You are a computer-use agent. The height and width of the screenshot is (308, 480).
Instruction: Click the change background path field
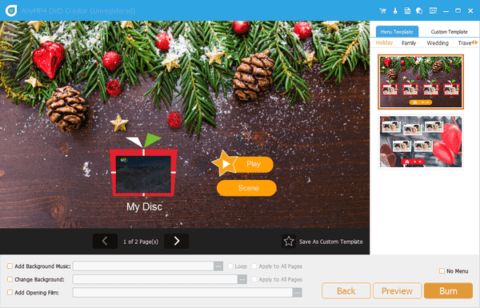155,279
